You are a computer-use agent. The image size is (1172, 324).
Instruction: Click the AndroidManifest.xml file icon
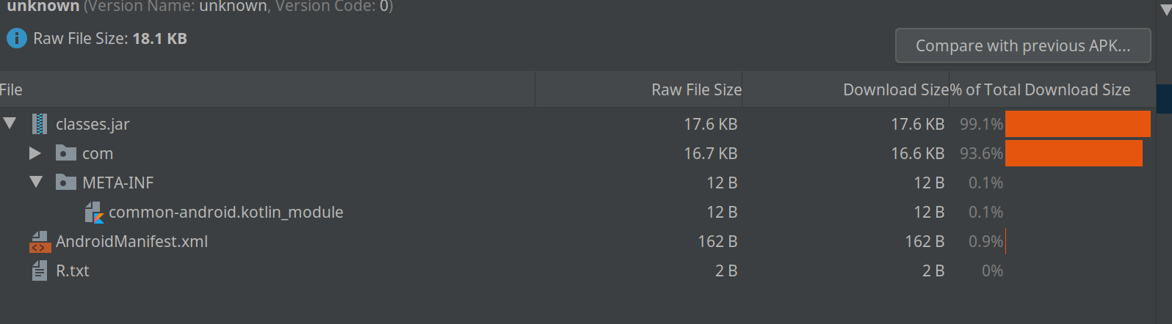click(x=40, y=242)
